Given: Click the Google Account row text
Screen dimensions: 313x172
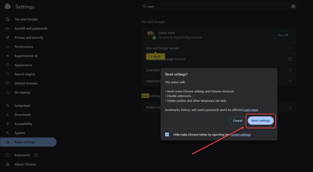Looking at the screenshot, I should pos(166,59).
